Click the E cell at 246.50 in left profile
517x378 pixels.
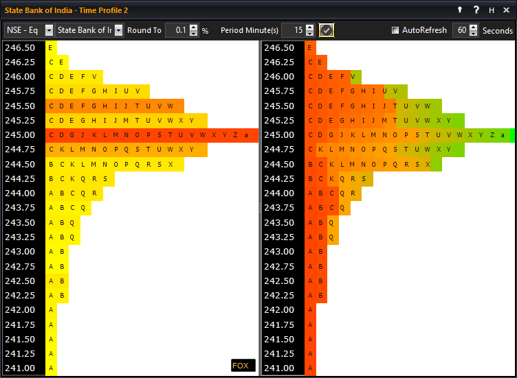coord(50,48)
